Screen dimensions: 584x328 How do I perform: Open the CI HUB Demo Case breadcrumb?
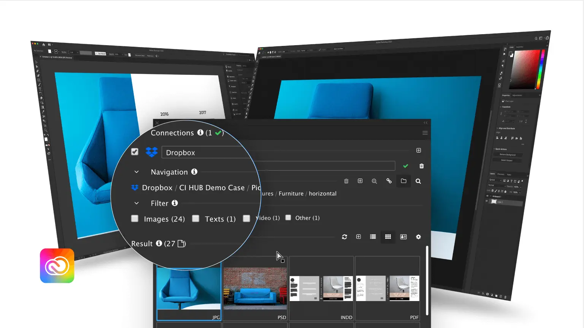tap(212, 188)
